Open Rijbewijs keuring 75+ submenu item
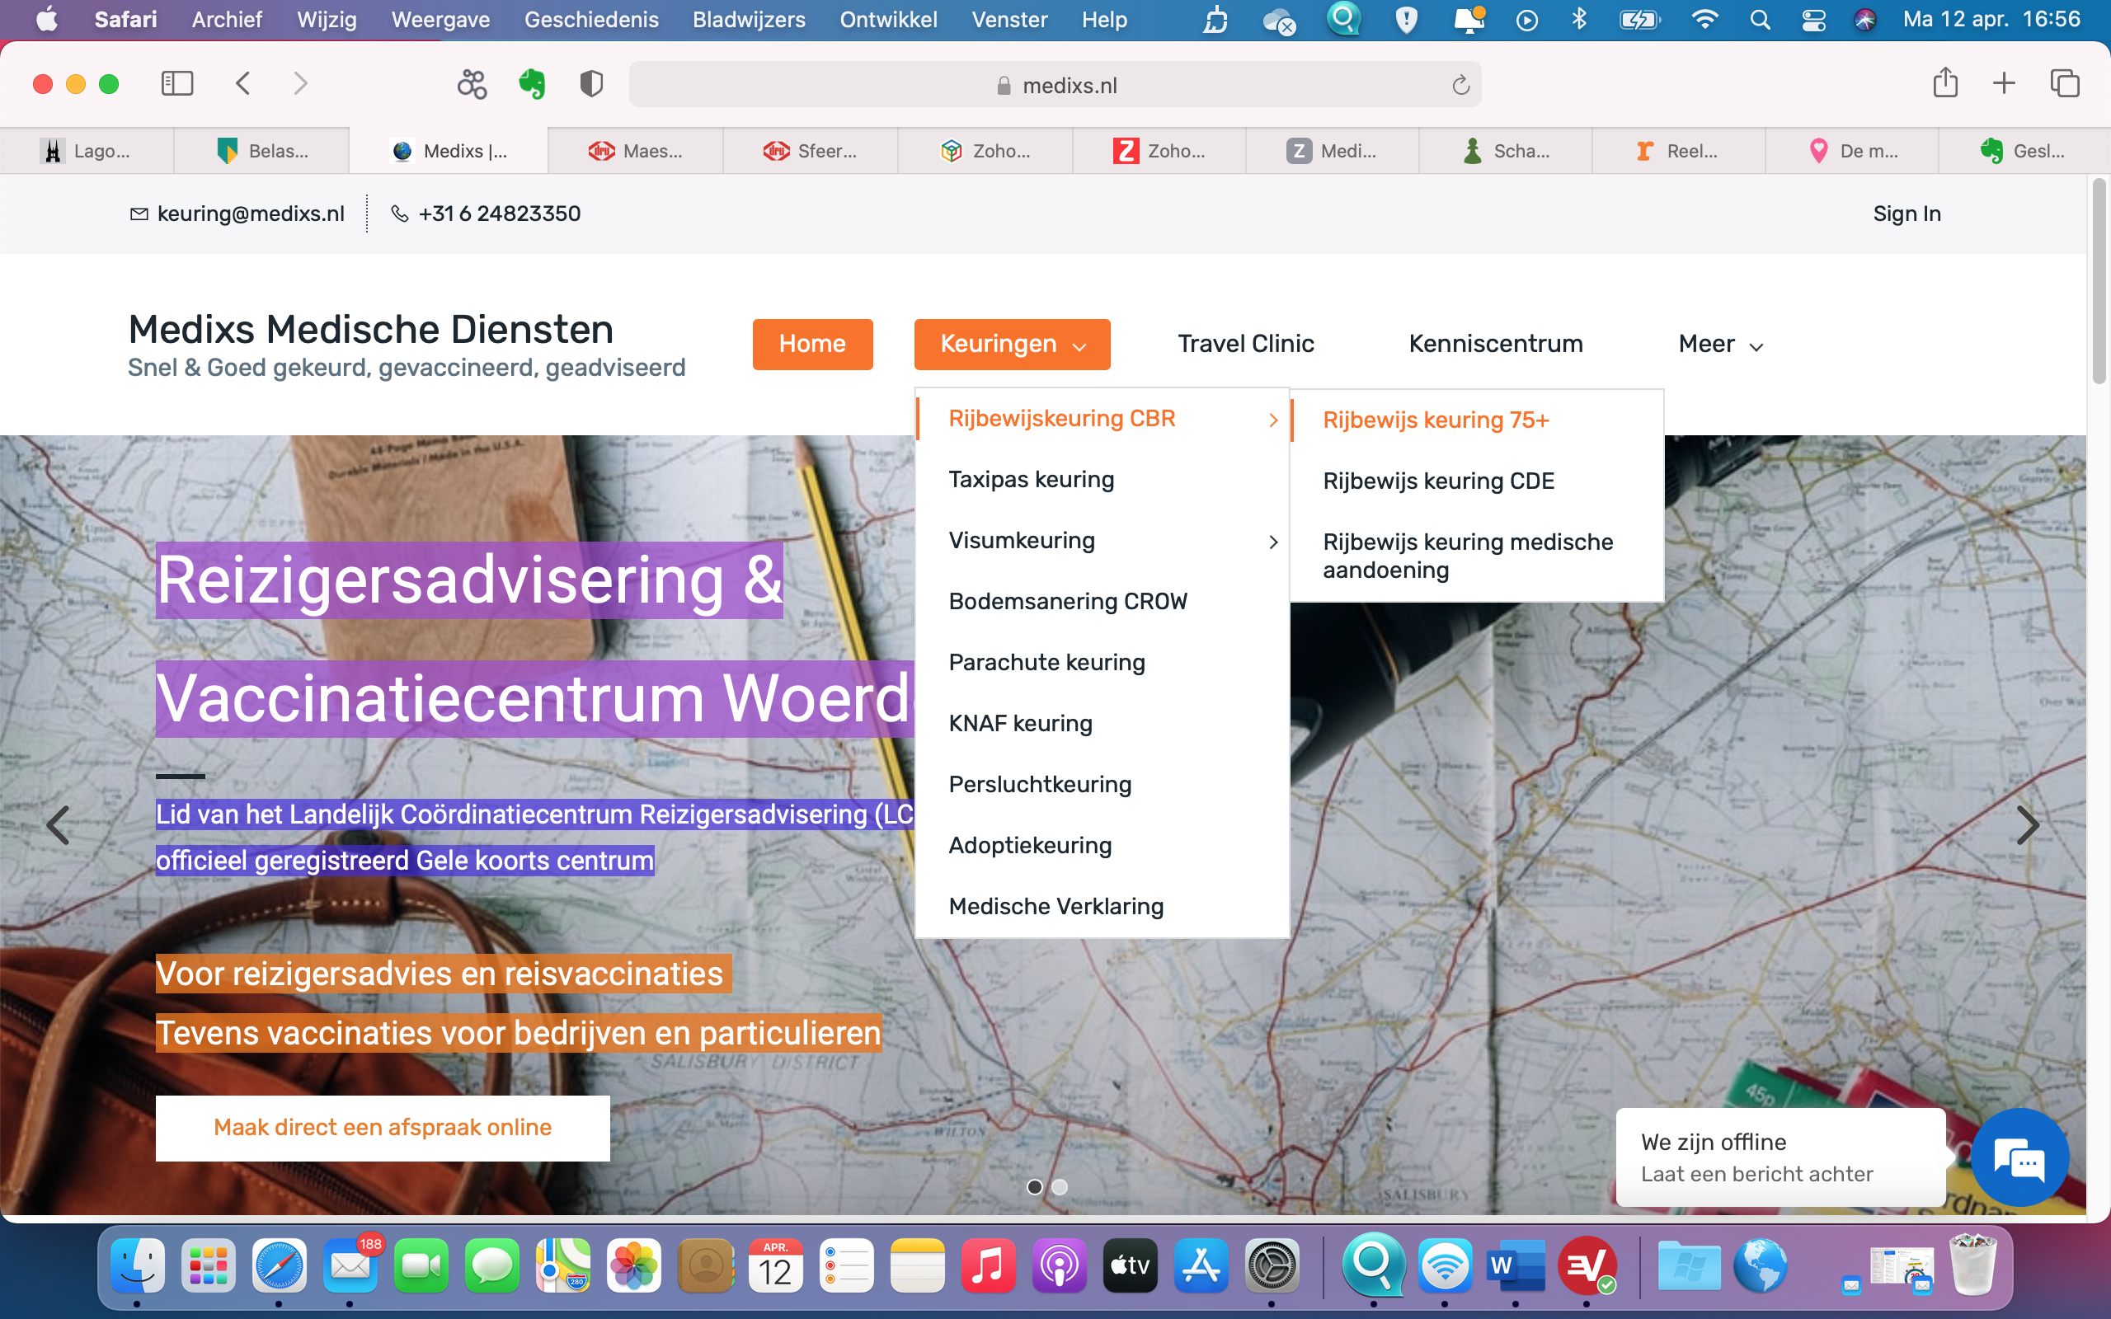The width and height of the screenshot is (2111, 1319). point(1477,420)
